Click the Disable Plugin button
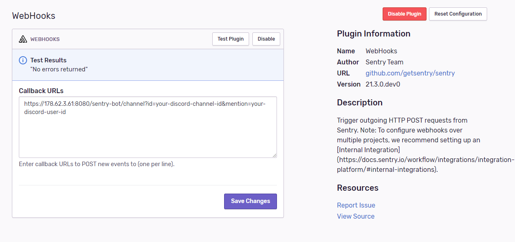This screenshot has height=242, width=515. (x=404, y=14)
